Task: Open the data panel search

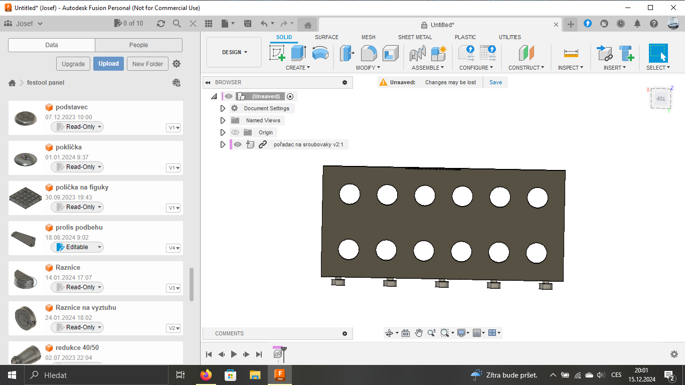Action: tap(177, 24)
